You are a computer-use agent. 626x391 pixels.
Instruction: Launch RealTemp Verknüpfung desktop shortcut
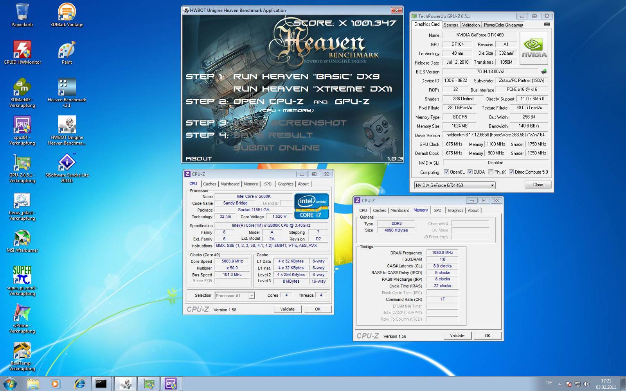tap(22, 356)
